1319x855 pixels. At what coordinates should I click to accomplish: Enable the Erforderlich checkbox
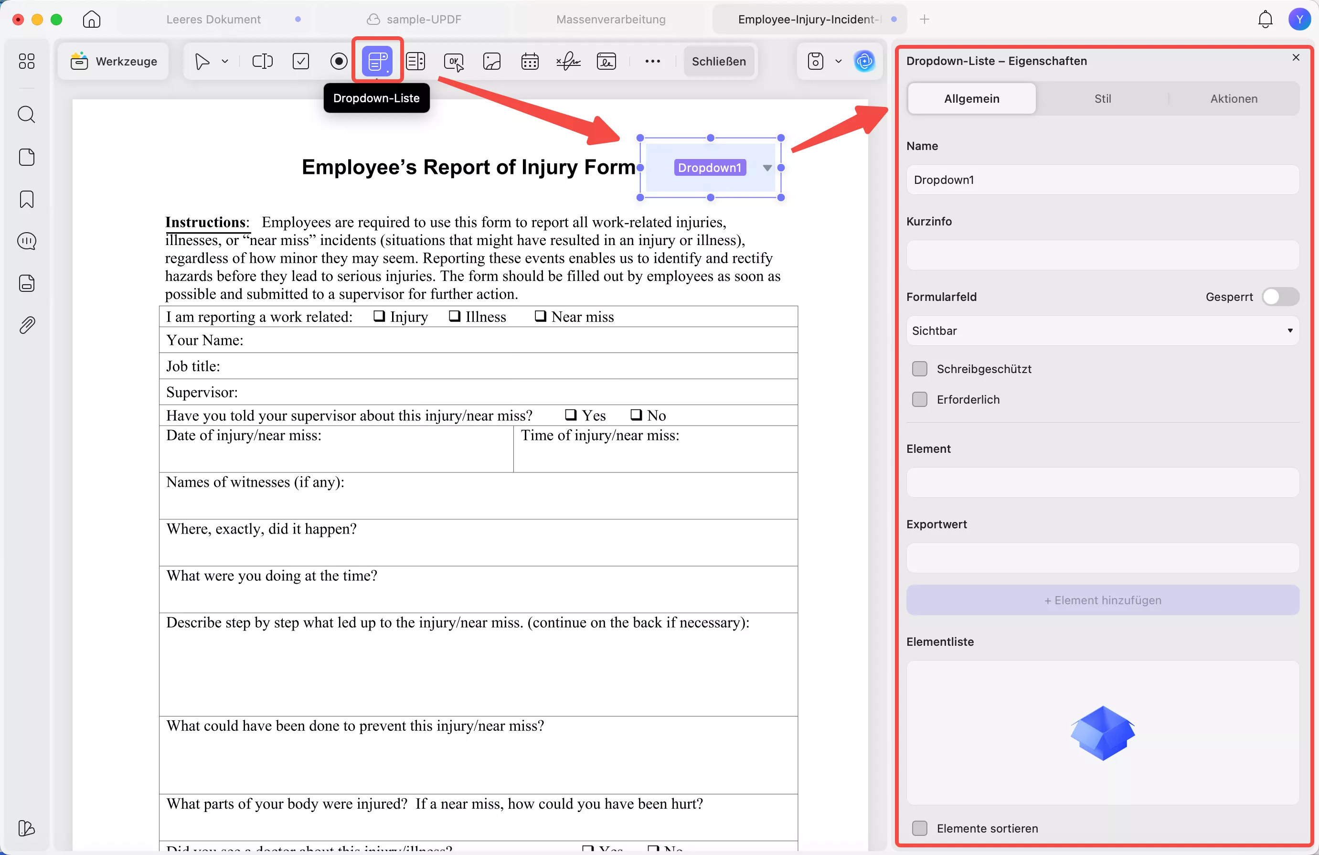919,399
